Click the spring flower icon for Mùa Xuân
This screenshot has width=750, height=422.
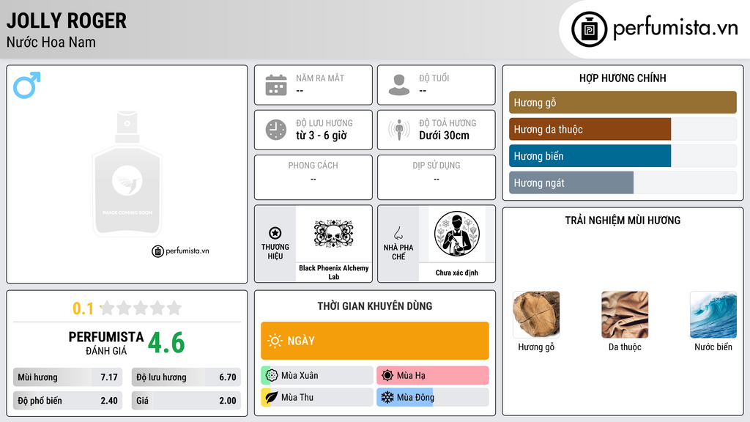click(272, 375)
